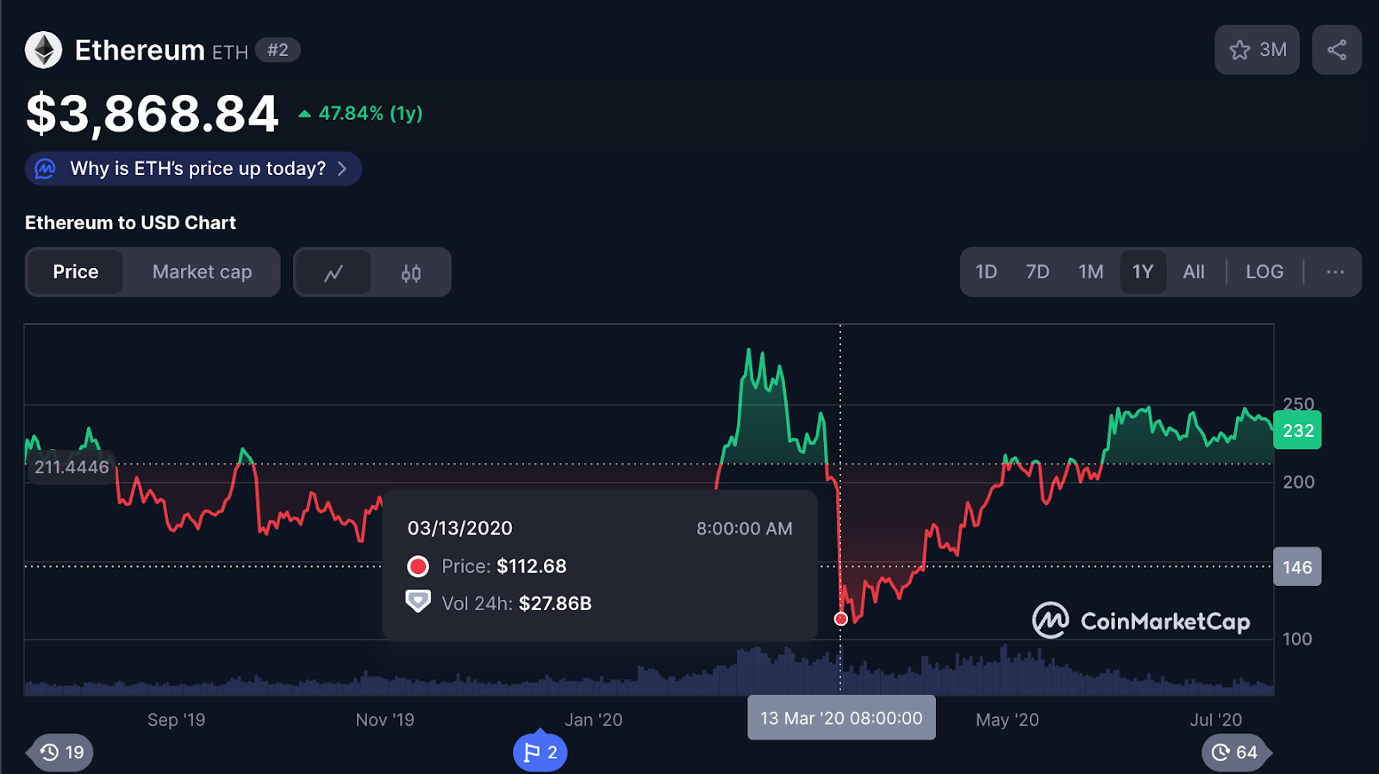The image size is (1379, 774).
Task: Click the Sep '19 axis label
Action: click(x=177, y=720)
